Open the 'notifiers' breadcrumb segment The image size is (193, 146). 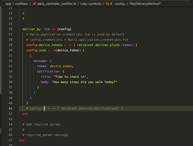point(22,4)
